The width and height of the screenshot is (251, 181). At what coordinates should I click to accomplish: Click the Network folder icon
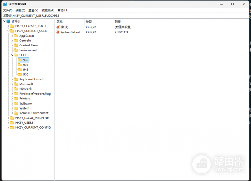(x=16, y=89)
